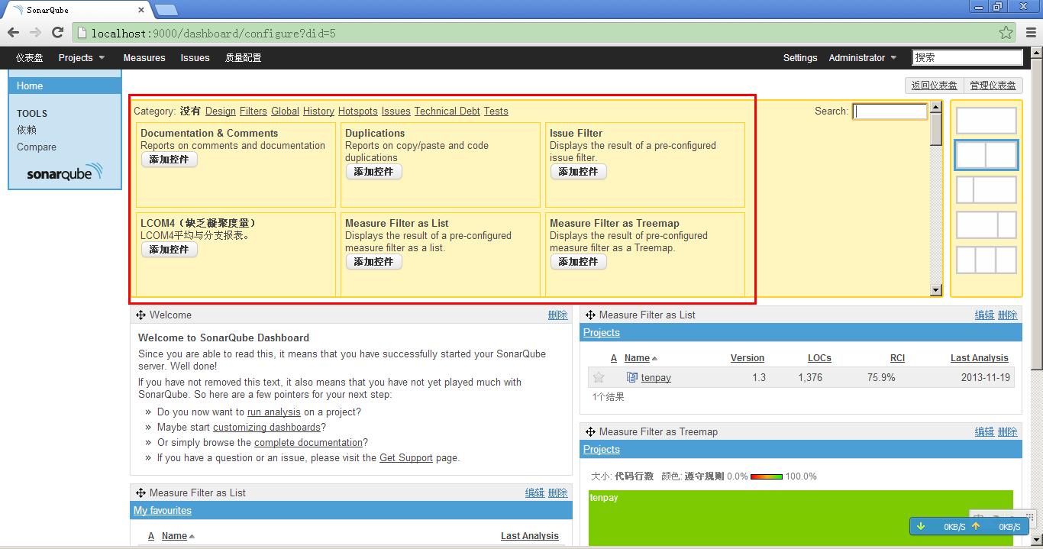Screen dimensions: 1043x549
Task: Delete the Welcome widget via 删除
Action: coord(558,315)
